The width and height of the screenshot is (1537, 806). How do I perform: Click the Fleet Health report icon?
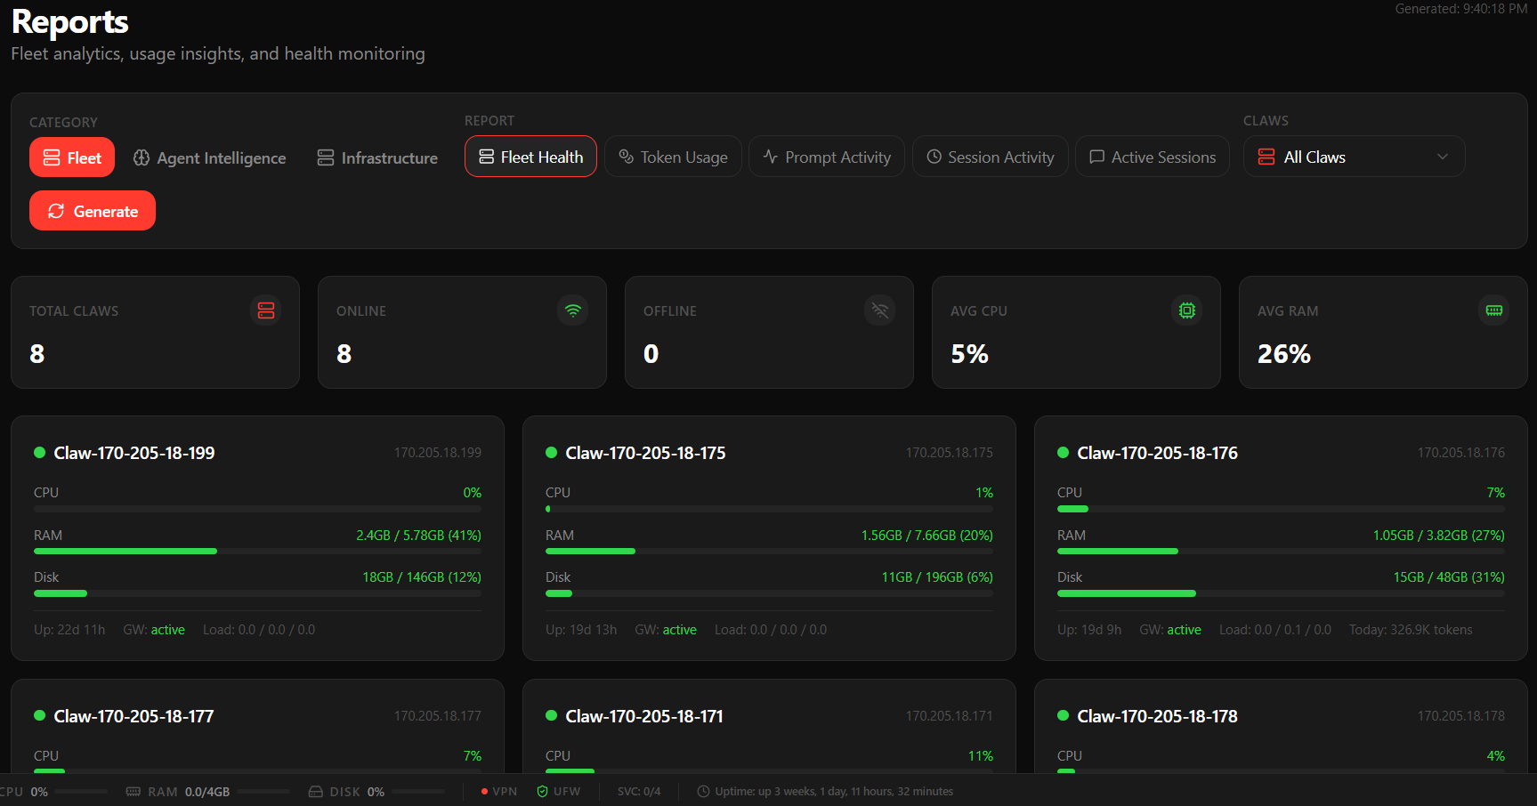click(486, 157)
